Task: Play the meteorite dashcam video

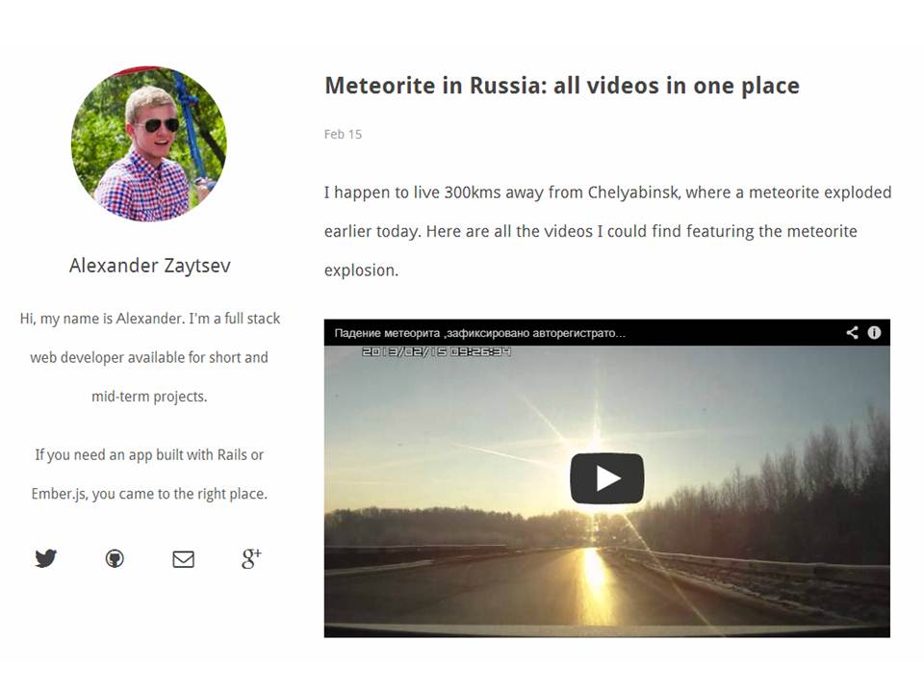Action: (607, 478)
